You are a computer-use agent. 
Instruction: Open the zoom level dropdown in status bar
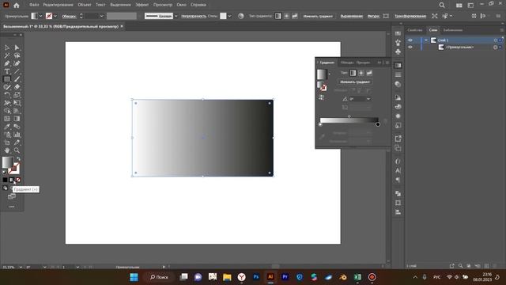21,268
